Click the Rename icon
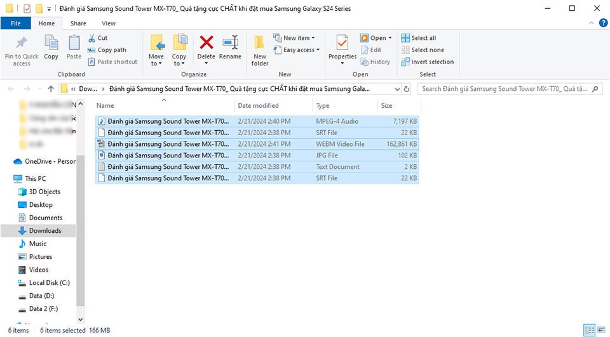This screenshot has width=610, height=337. tap(230, 43)
